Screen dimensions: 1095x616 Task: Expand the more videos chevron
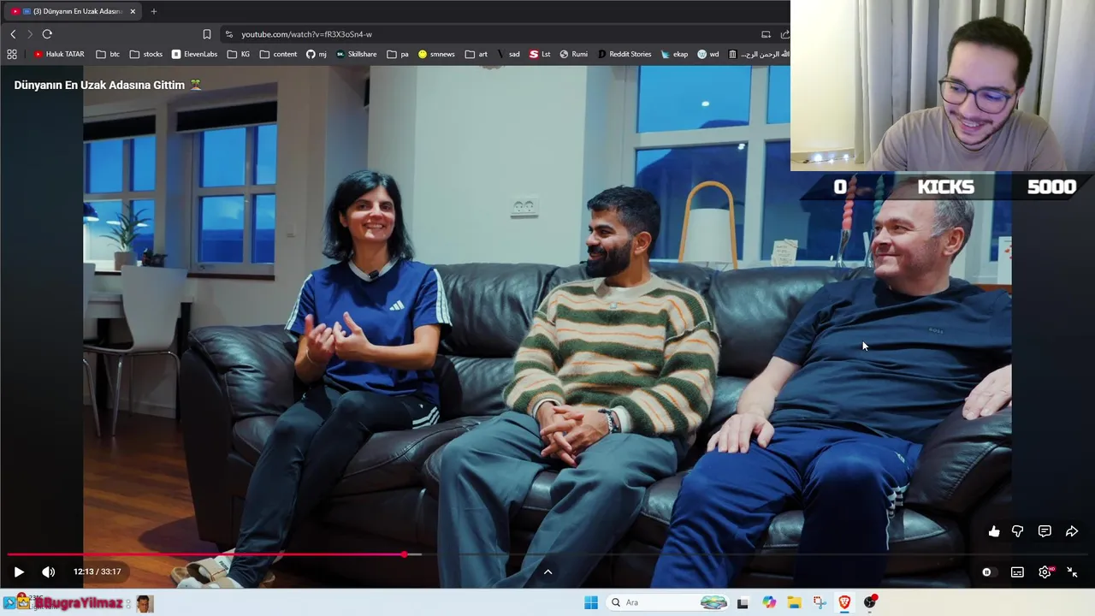coord(548,572)
